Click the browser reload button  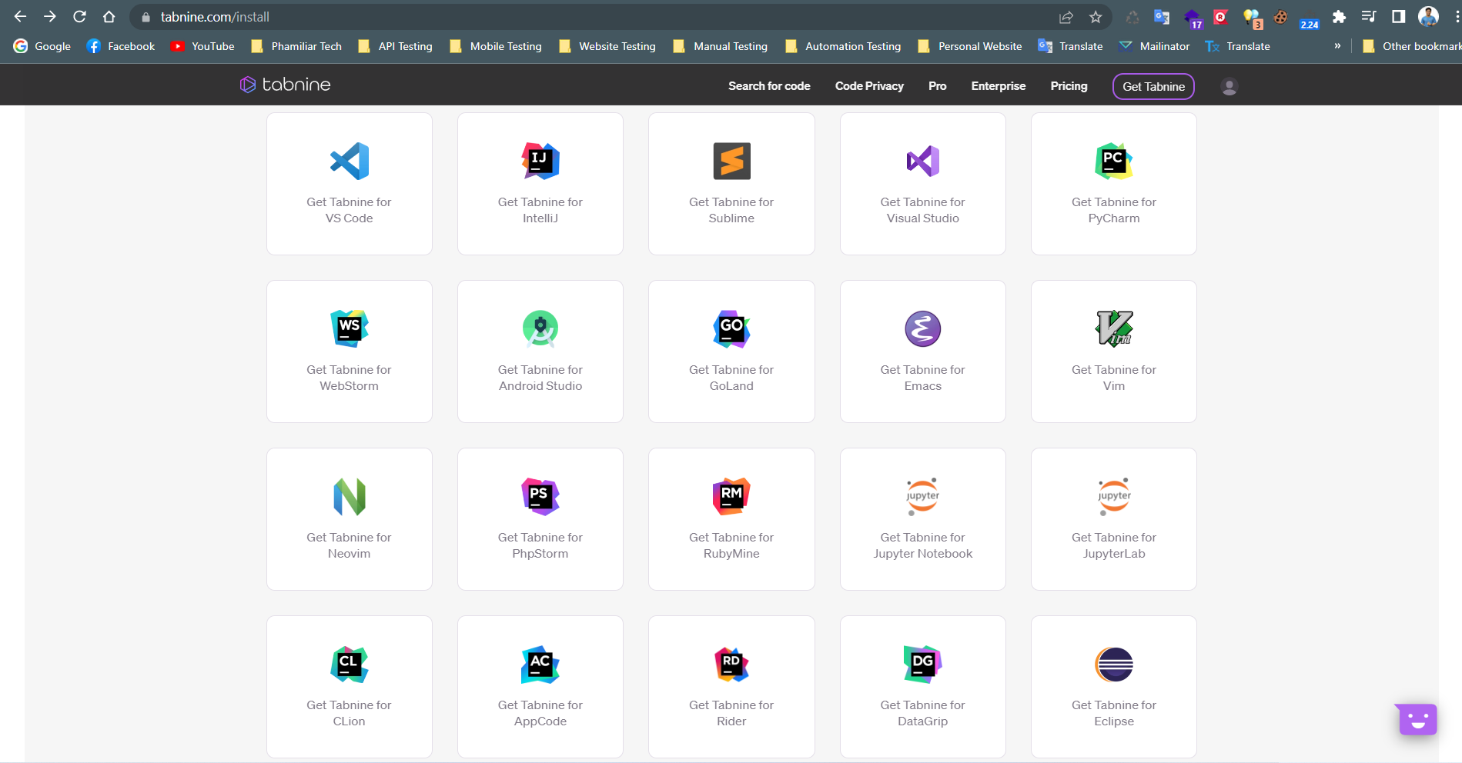(79, 16)
